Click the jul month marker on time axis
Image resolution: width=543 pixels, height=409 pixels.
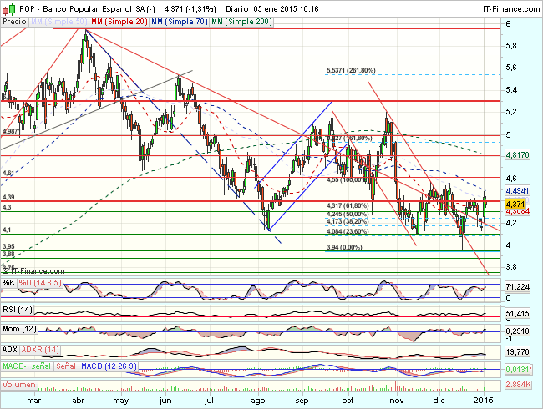209,401
